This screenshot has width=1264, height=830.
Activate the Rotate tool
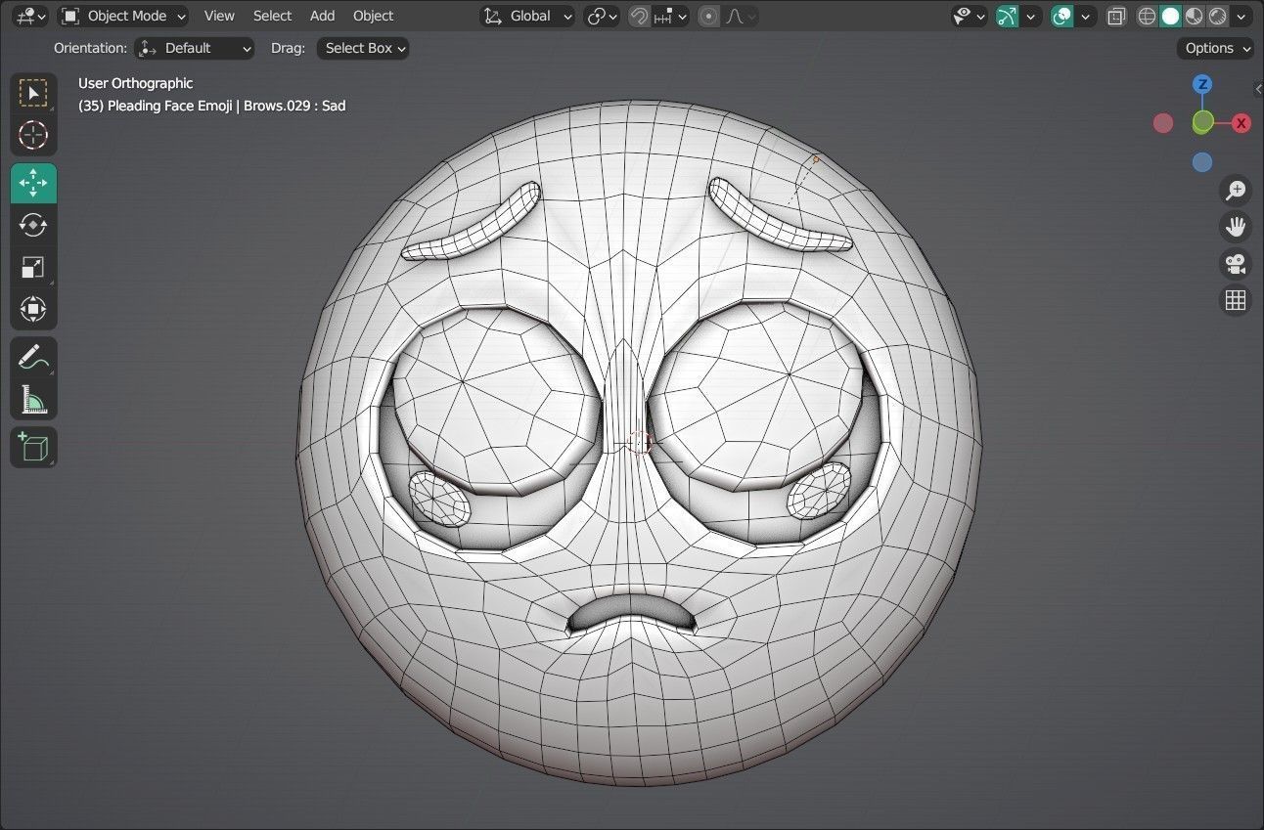click(x=33, y=225)
